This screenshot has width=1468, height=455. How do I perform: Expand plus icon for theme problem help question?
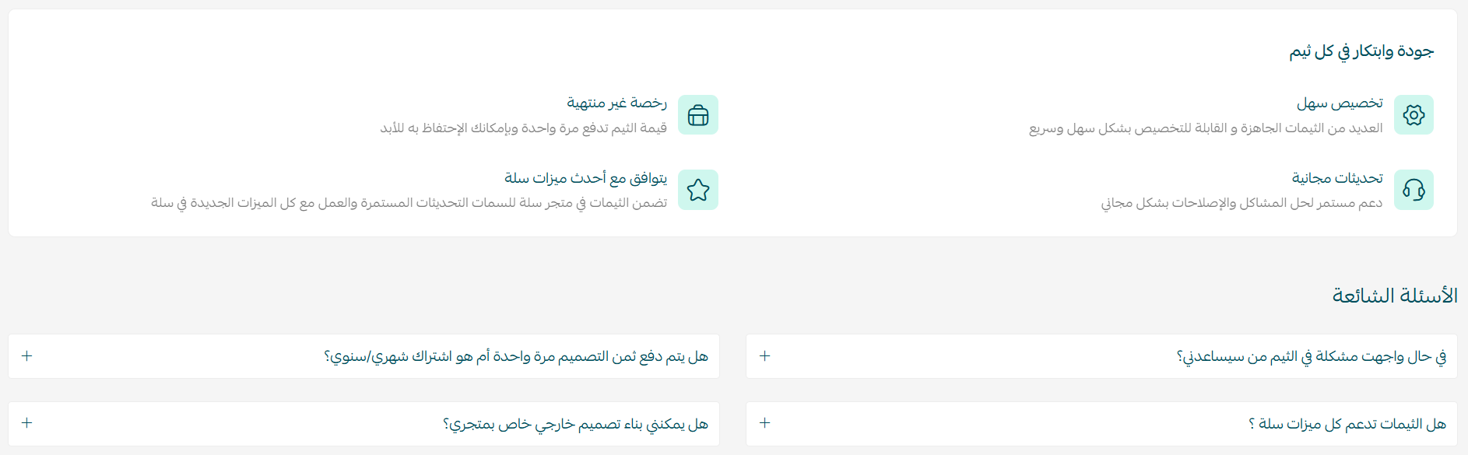(x=765, y=355)
